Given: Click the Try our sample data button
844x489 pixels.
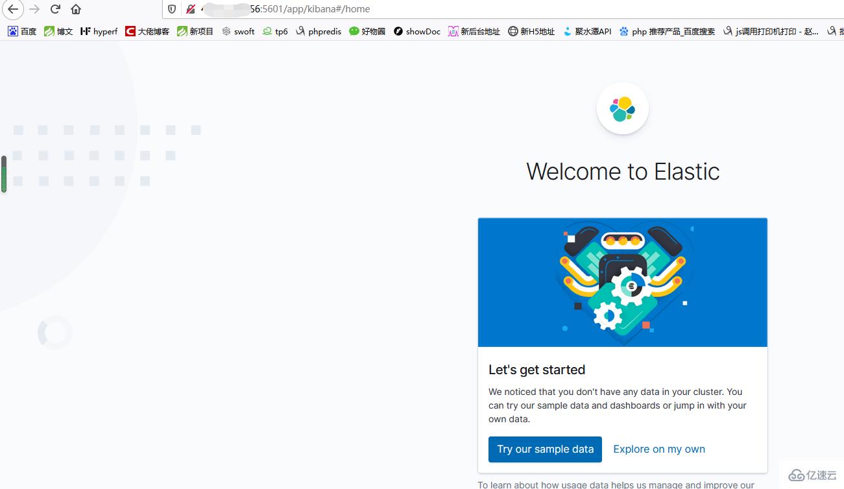Looking at the screenshot, I should pyautogui.click(x=545, y=449).
